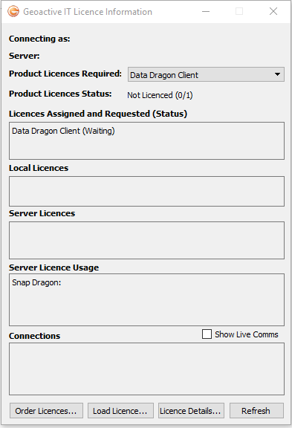The height and width of the screenshot is (428, 292).
Task: Click inside the Local Licences list box
Action: click(x=147, y=192)
